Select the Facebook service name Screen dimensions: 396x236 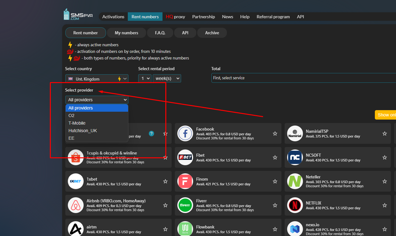[x=205, y=129]
